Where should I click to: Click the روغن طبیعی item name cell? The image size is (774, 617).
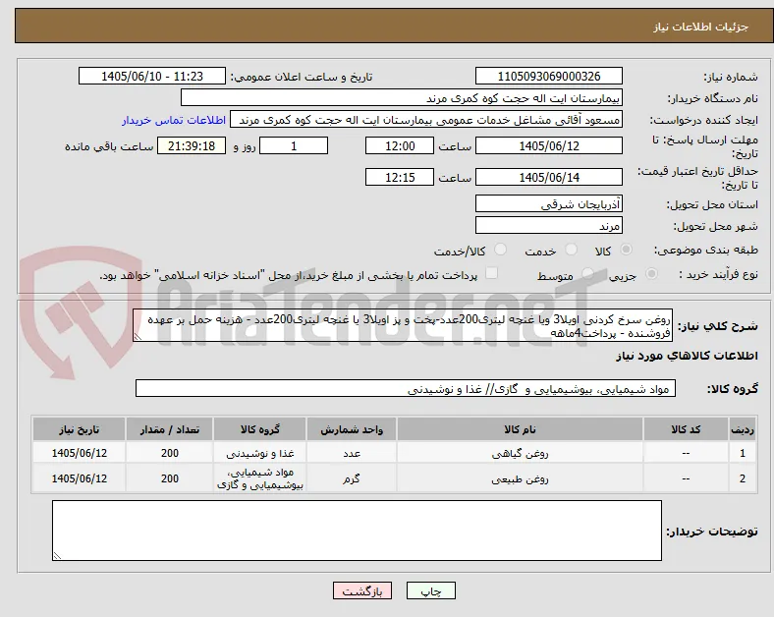[x=520, y=478]
